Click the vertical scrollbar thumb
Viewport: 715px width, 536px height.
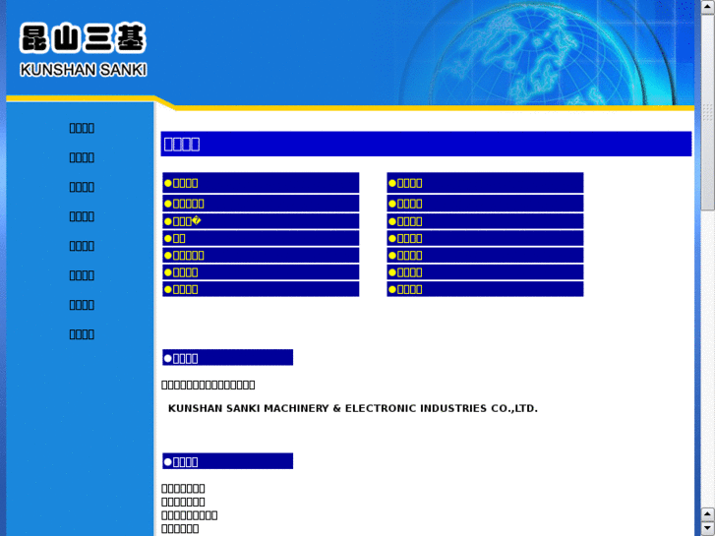pos(707,112)
